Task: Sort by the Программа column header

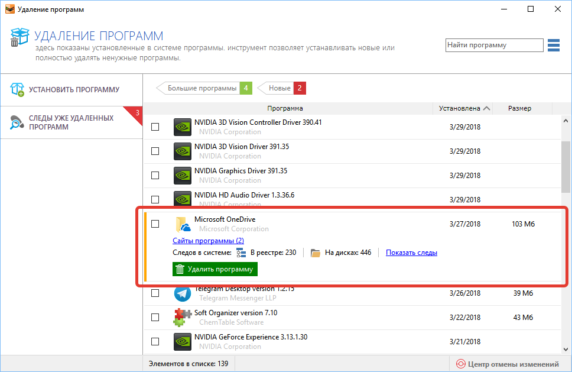Action: pos(288,108)
